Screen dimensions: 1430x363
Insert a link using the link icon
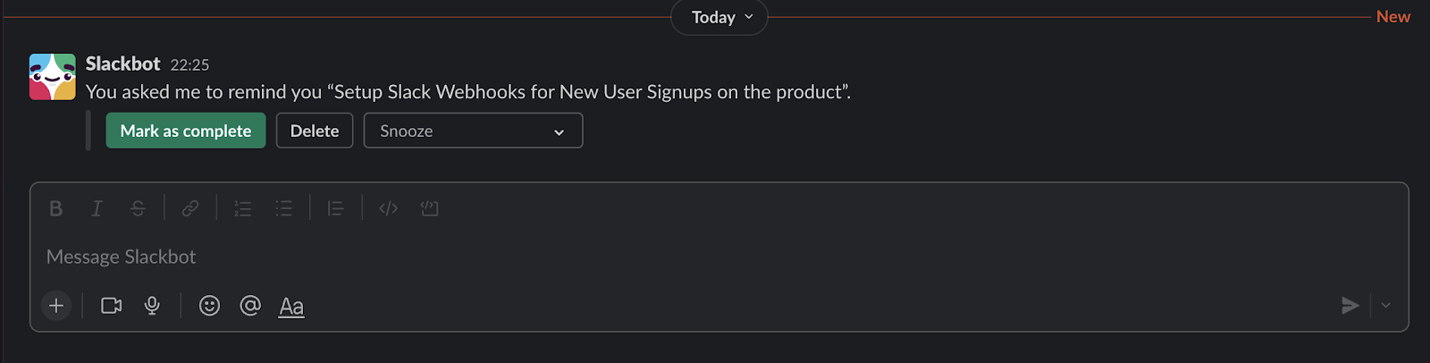[190, 208]
